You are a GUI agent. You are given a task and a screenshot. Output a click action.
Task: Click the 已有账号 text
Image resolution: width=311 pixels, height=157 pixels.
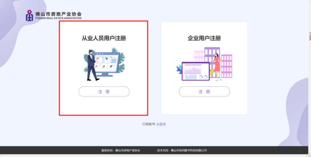point(149,124)
